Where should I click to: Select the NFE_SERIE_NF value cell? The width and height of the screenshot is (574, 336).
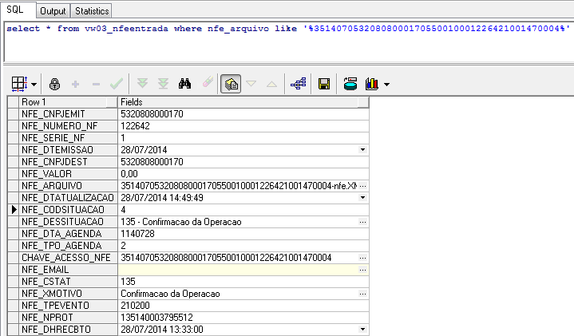pos(243,138)
